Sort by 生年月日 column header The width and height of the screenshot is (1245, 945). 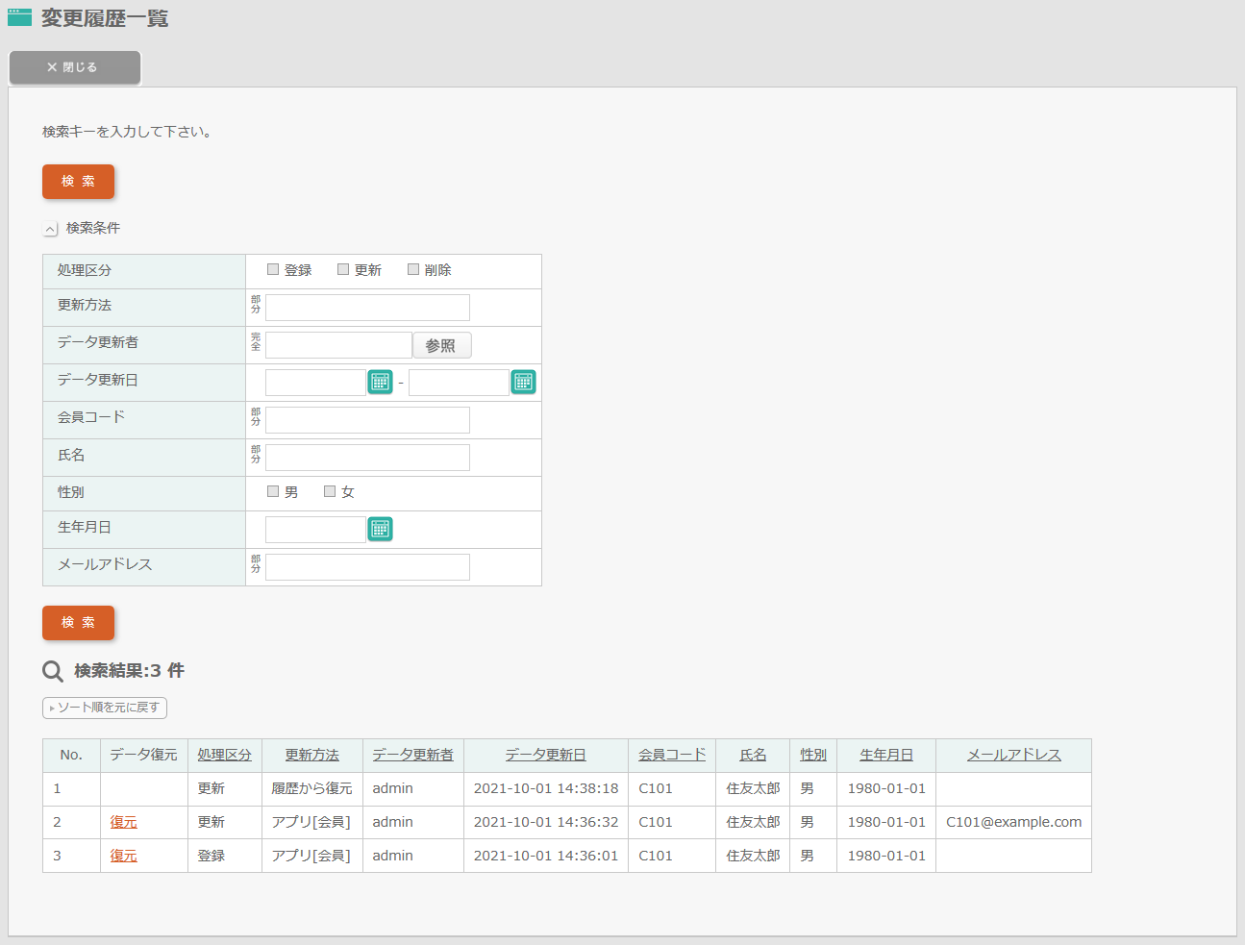tap(886, 755)
